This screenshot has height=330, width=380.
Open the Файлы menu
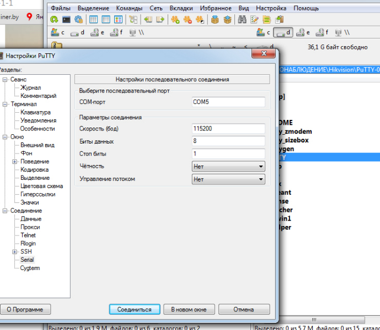61,8
